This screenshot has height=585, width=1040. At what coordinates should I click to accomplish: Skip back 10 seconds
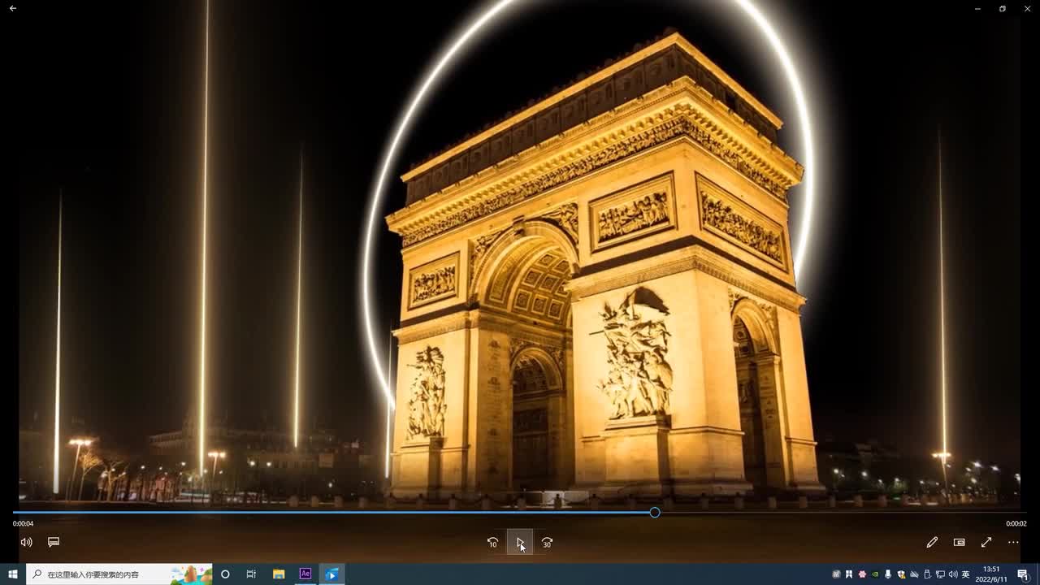pos(492,543)
